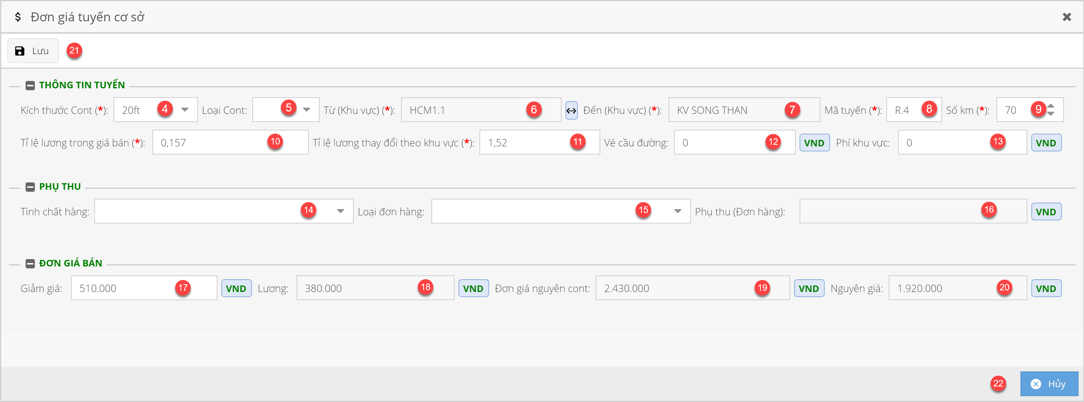Expand the Tính chất hàng dropdown
Image resolution: width=1084 pixels, height=402 pixels.
pyautogui.click(x=340, y=211)
